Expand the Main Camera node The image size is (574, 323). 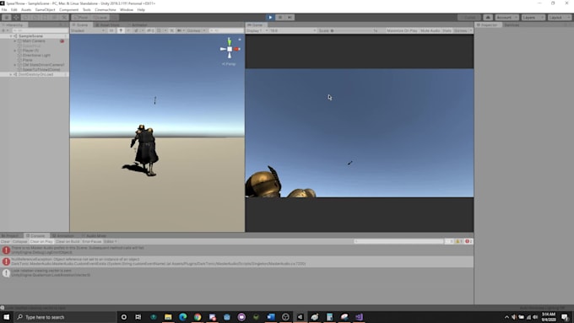point(15,41)
